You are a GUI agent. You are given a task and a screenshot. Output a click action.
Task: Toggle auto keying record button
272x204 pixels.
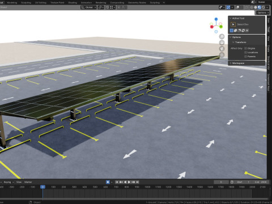108,182
